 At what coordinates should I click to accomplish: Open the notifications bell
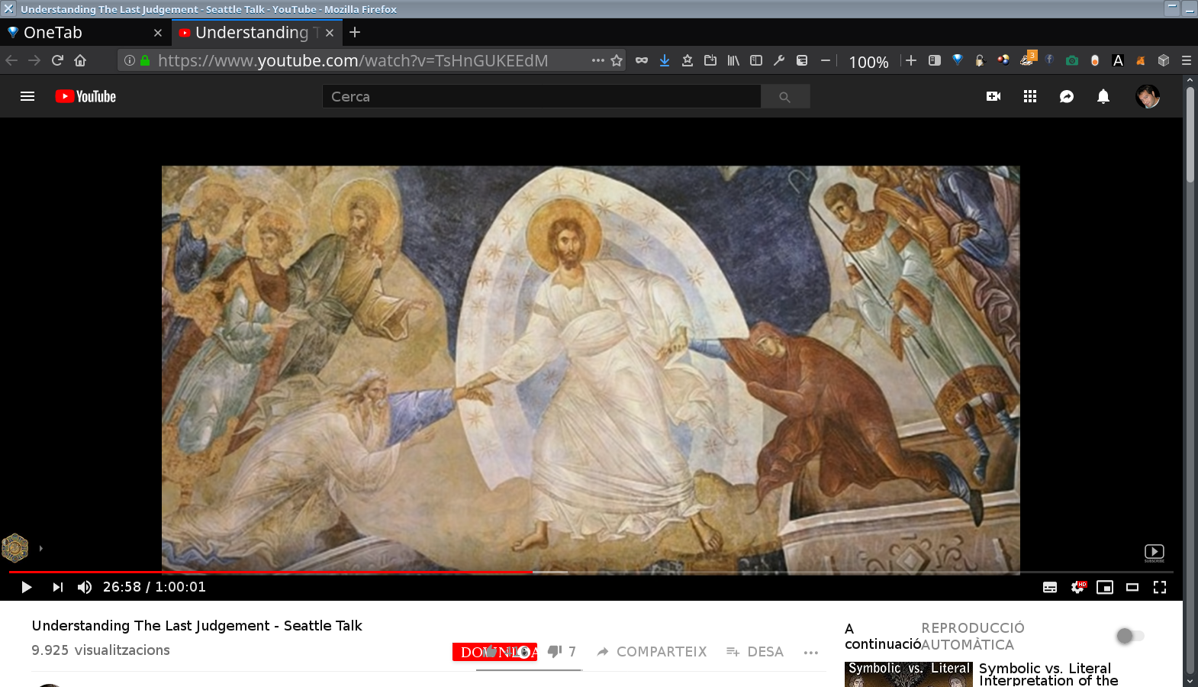tap(1103, 96)
